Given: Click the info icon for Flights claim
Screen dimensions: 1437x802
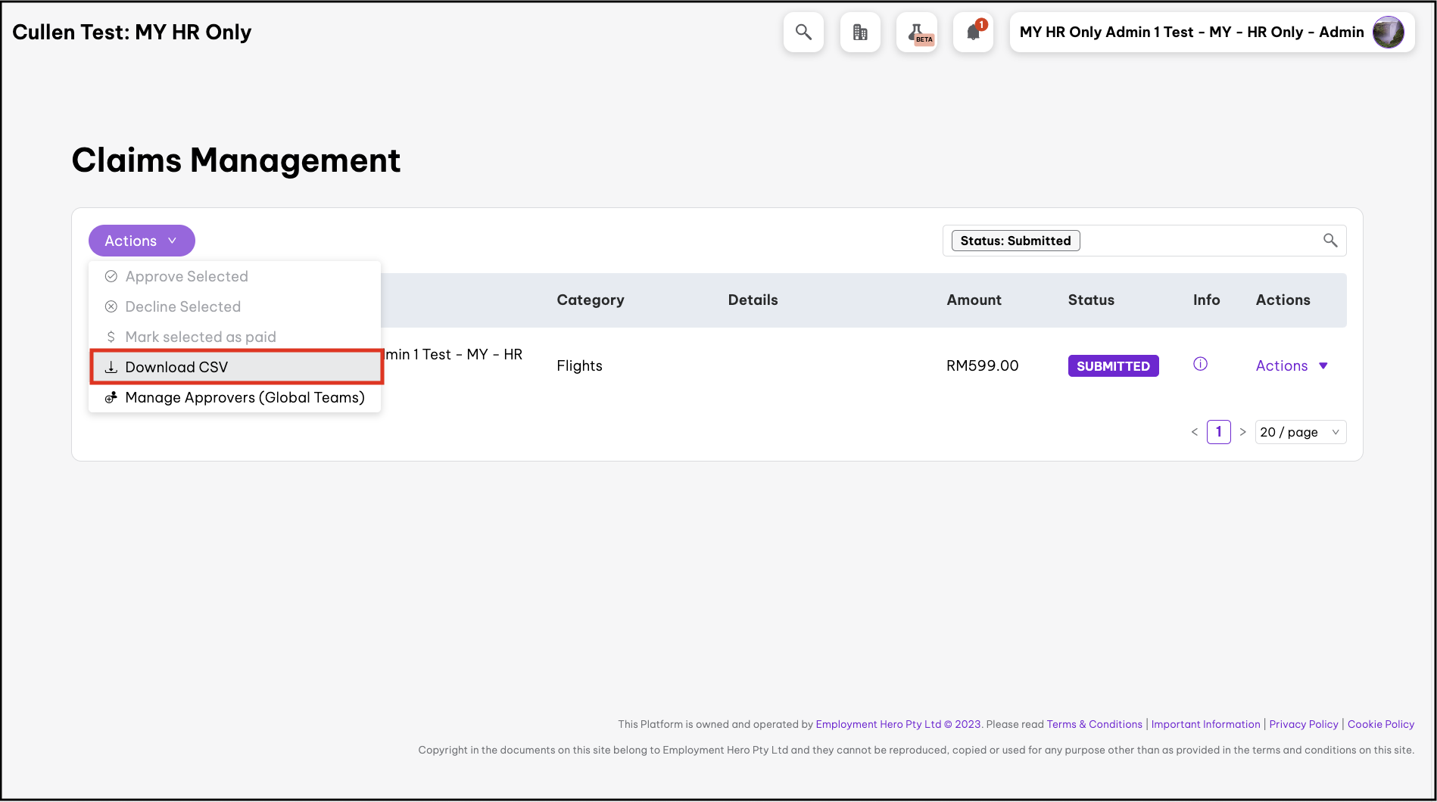Looking at the screenshot, I should click(1200, 364).
